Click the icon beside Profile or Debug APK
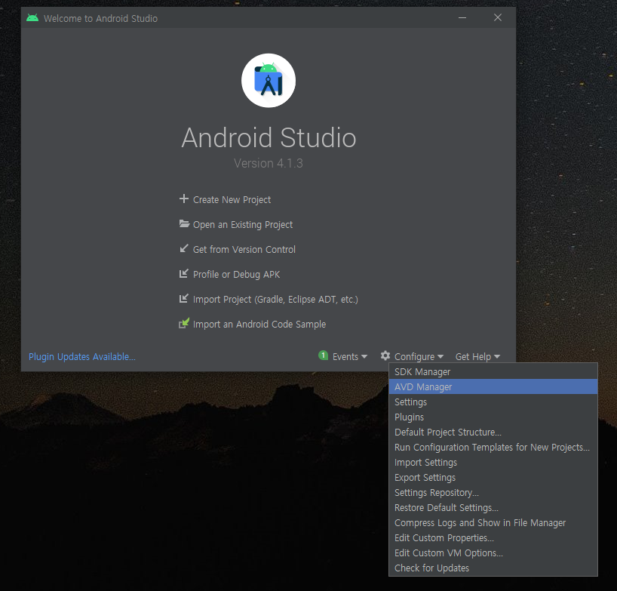The width and height of the screenshot is (617, 591). 184,273
